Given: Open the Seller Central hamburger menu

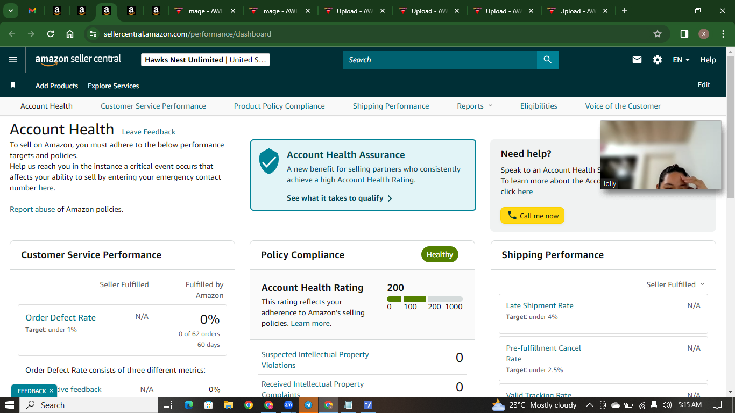Looking at the screenshot, I should pyautogui.click(x=13, y=60).
